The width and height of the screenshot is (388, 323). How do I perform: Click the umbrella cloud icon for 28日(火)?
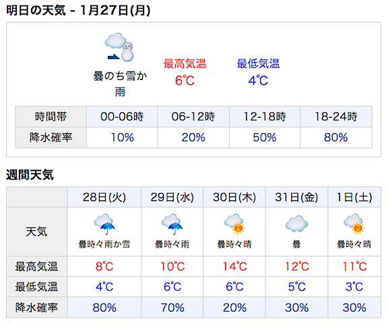coord(104,224)
